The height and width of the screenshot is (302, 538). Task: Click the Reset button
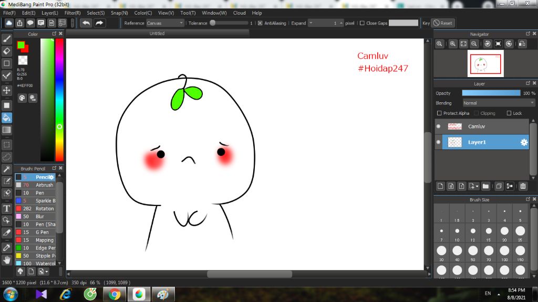point(442,23)
